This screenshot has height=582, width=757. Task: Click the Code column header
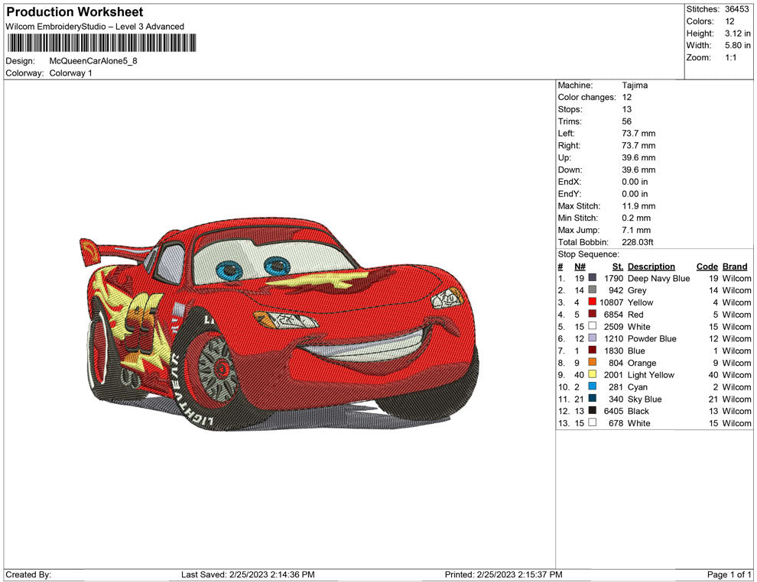(707, 267)
